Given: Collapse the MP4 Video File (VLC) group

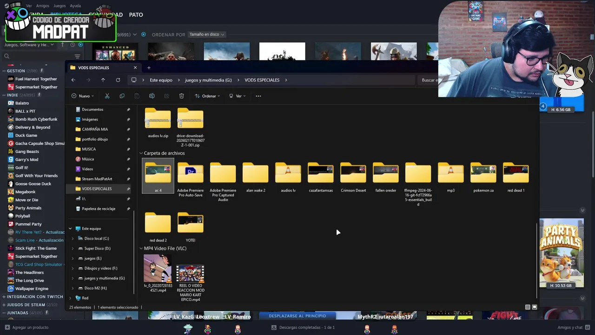Looking at the screenshot, I should [141, 248].
